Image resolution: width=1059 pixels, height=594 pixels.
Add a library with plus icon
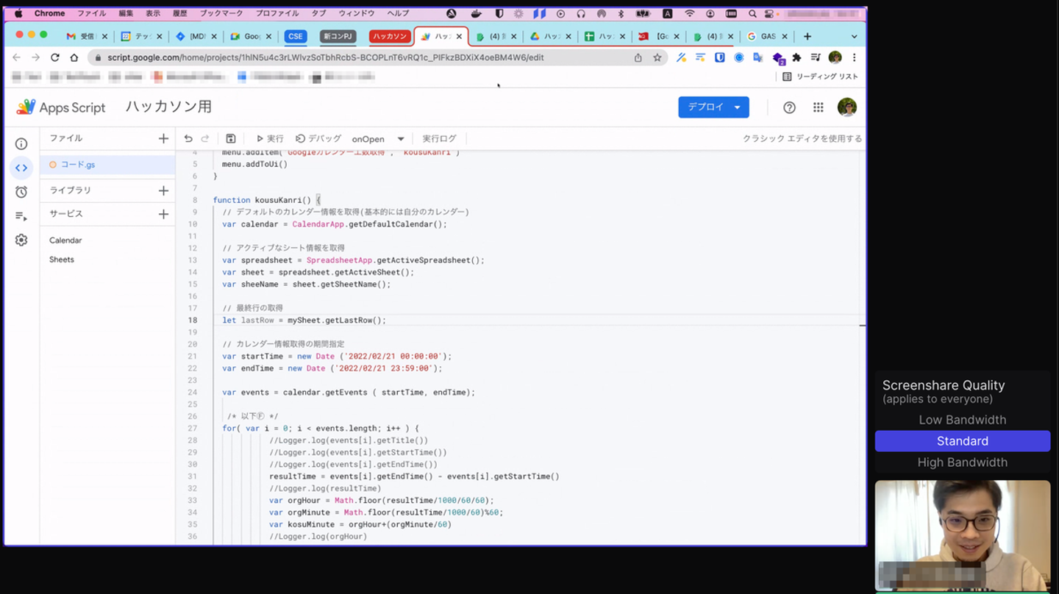(163, 190)
